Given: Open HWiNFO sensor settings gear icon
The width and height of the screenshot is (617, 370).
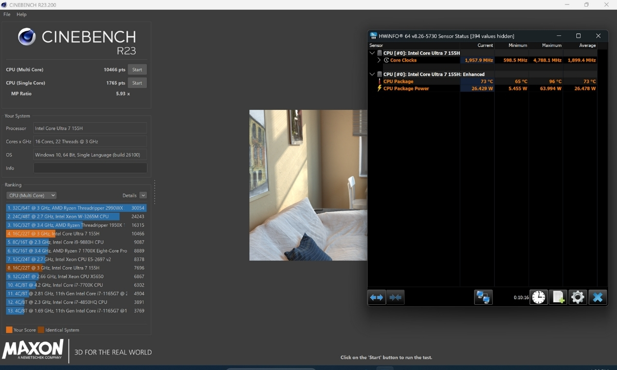Looking at the screenshot, I should click(578, 297).
